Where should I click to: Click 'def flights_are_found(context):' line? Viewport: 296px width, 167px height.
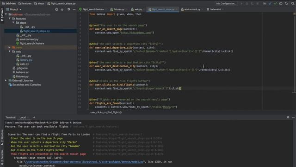111,103
